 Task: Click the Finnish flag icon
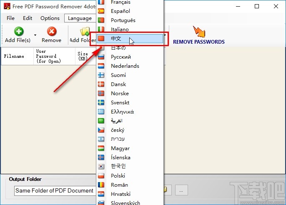click(x=101, y=75)
